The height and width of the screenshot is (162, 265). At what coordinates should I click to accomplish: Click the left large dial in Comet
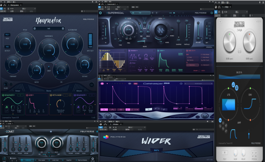[42, 143]
